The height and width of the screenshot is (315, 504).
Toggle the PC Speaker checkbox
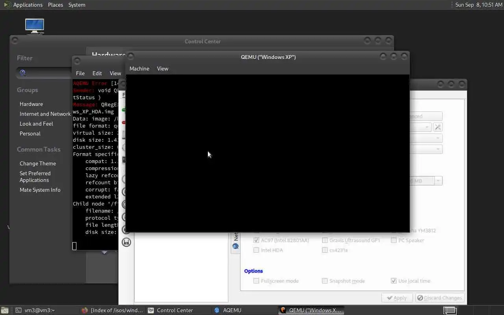coord(394,240)
